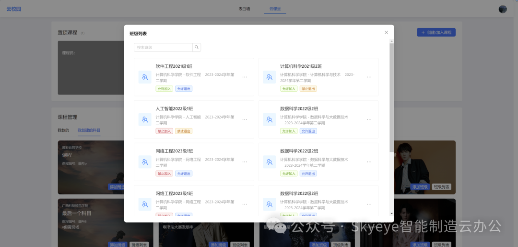Viewport: 518px width, 247px height.
Task: Click the class icon of 软件工程2021级1班
Action: click(145, 77)
